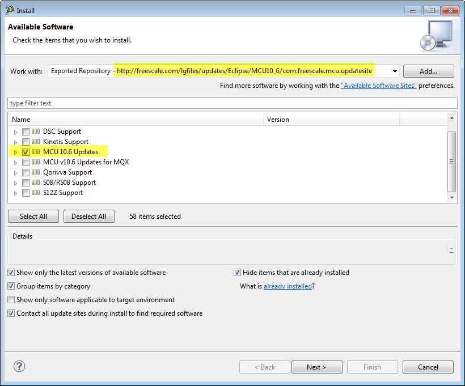Click the Version column header
This screenshot has width=465, height=386.
pos(332,120)
